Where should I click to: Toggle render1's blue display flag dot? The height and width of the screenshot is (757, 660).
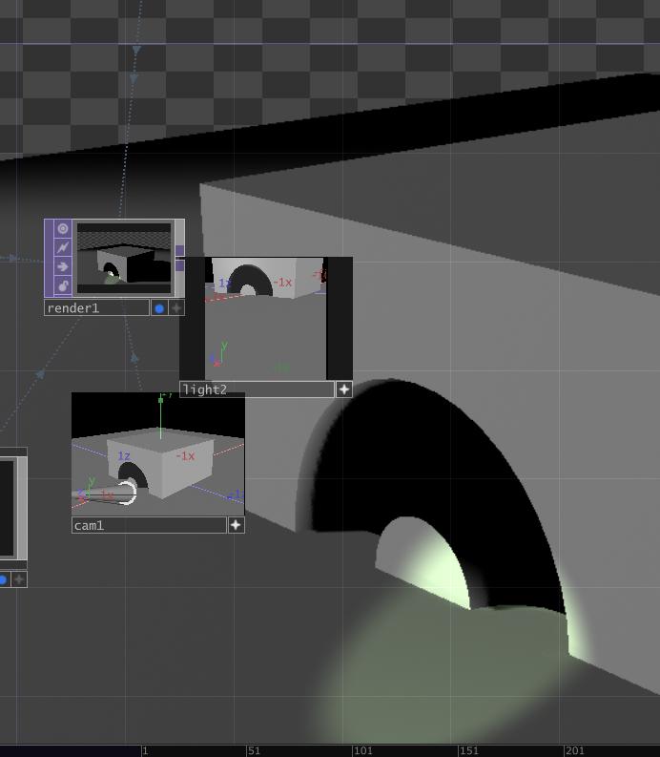tap(159, 308)
